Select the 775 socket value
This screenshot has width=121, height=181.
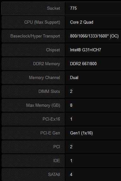pyautogui.click(x=73, y=8)
